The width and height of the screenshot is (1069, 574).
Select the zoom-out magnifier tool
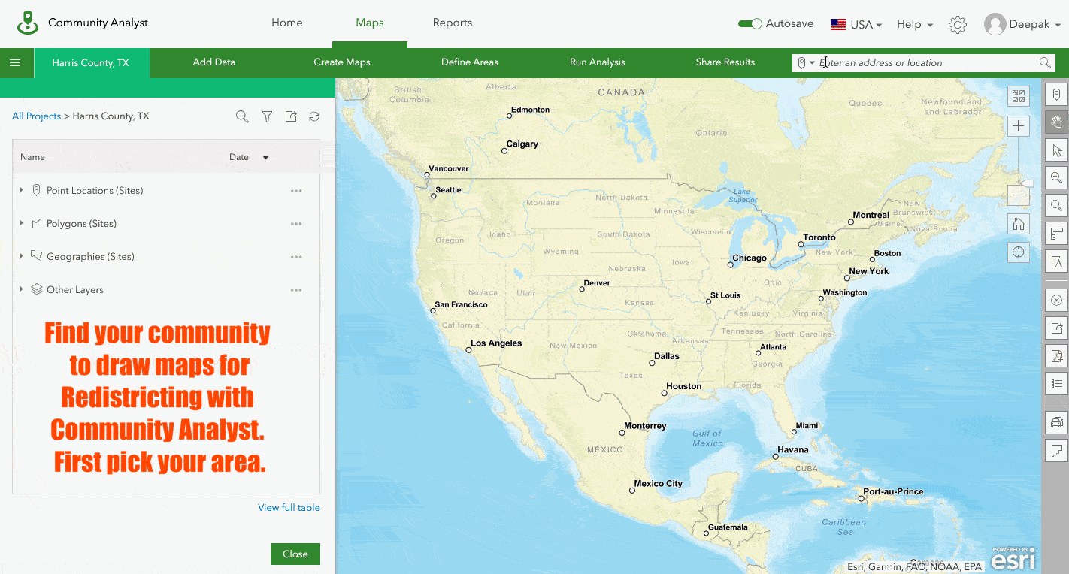point(1056,205)
